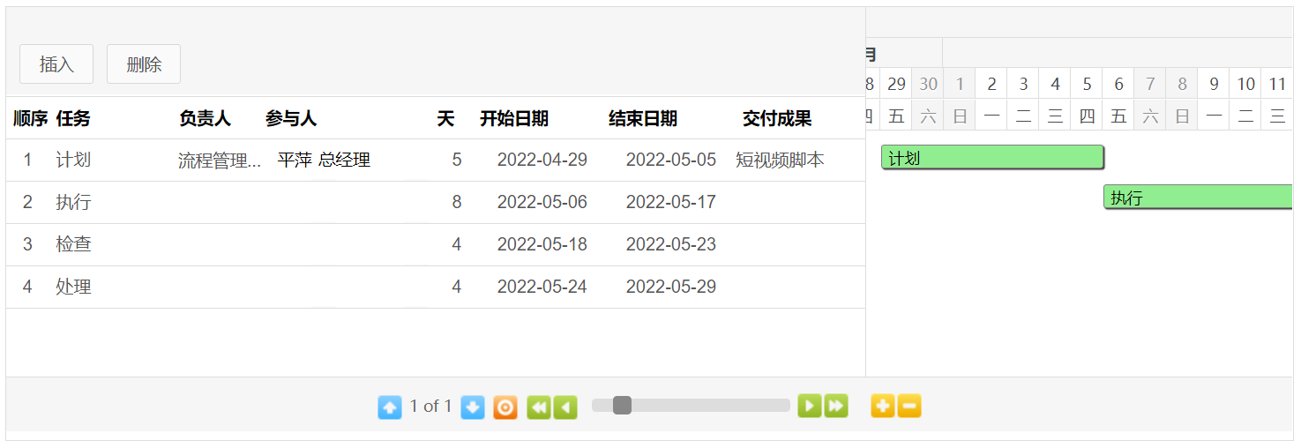Click the 顺序 column header
Viewport: 1301px width, 448px height.
pos(30,118)
